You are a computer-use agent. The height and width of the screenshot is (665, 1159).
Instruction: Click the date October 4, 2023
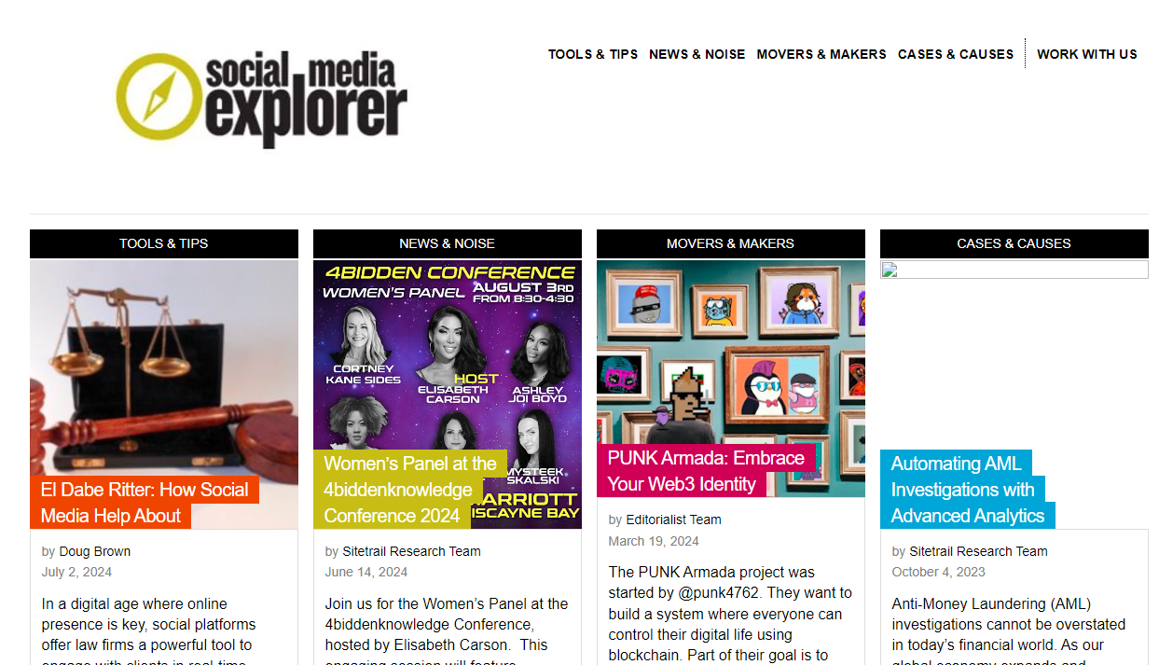(939, 572)
